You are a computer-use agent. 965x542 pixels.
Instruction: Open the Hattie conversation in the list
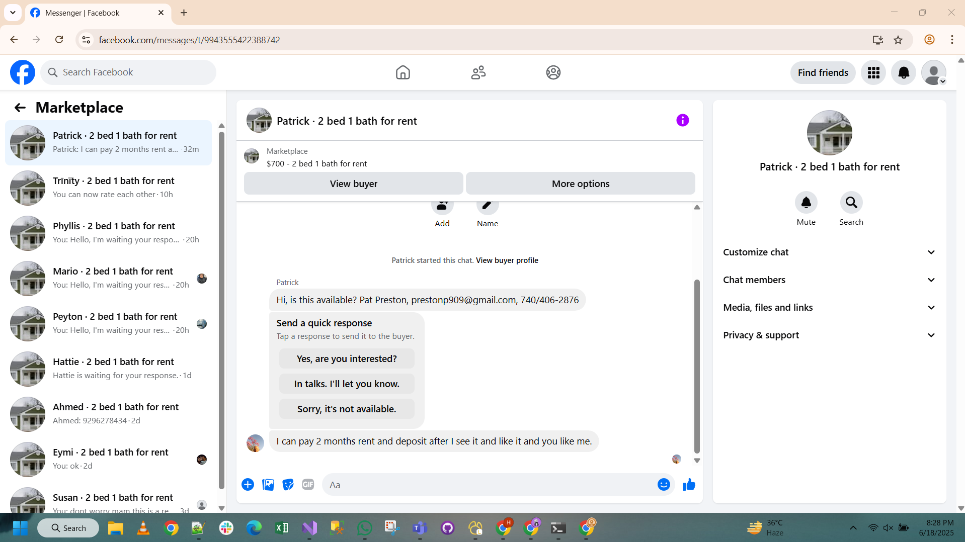pyautogui.click(x=108, y=369)
